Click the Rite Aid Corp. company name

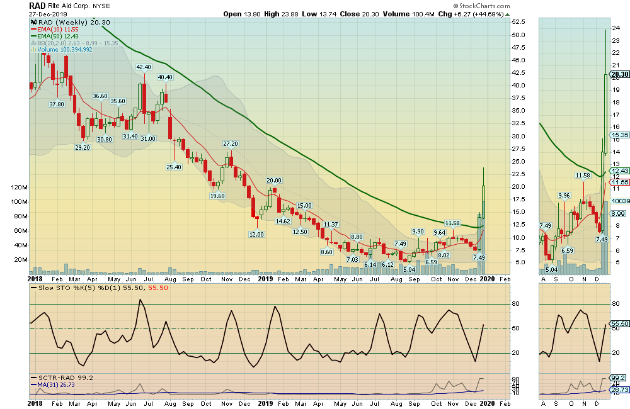coord(69,6)
